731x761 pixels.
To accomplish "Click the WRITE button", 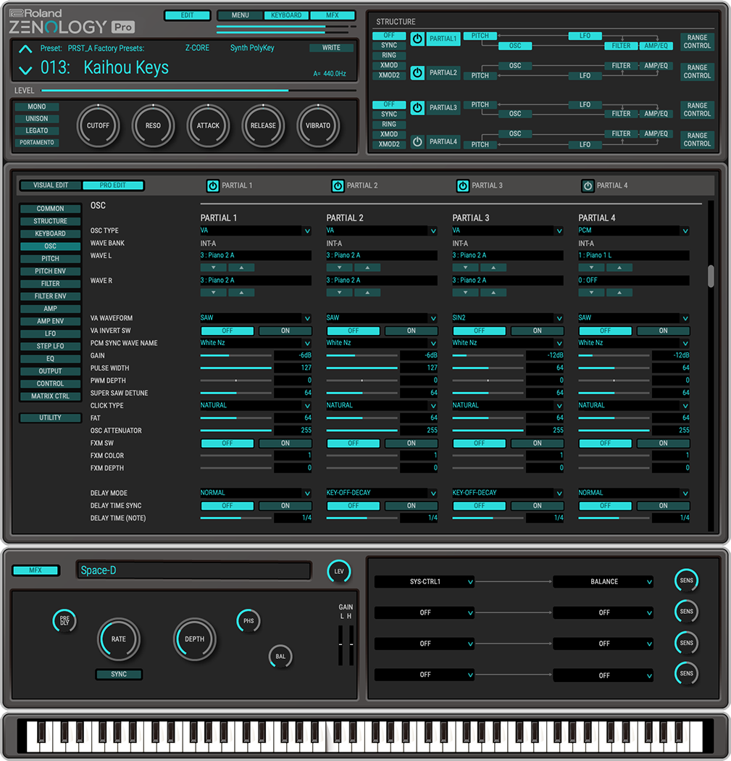I will [331, 48].
